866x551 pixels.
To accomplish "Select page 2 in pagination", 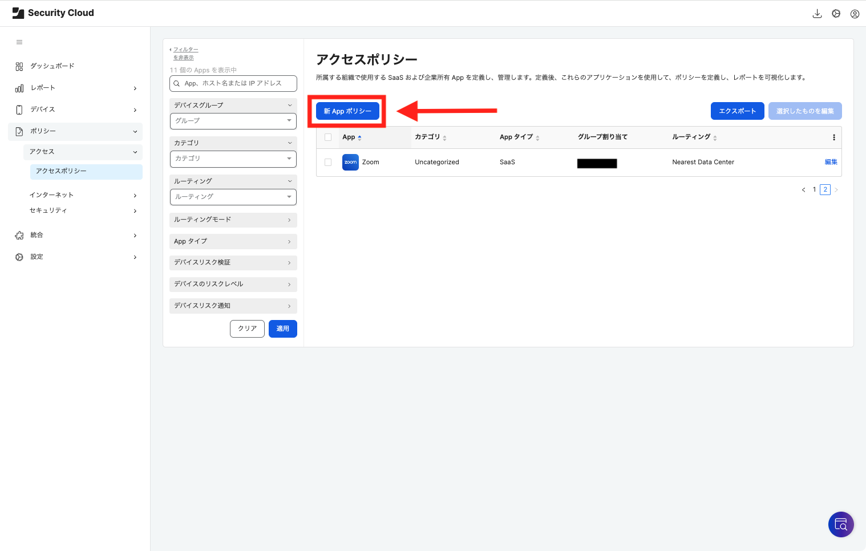I will (x=825, y=190).
